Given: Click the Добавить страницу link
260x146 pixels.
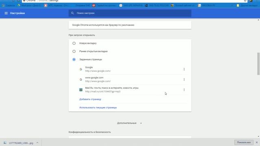Looking at the screenshot, I should pyautogui.click(x=90, y=99).
